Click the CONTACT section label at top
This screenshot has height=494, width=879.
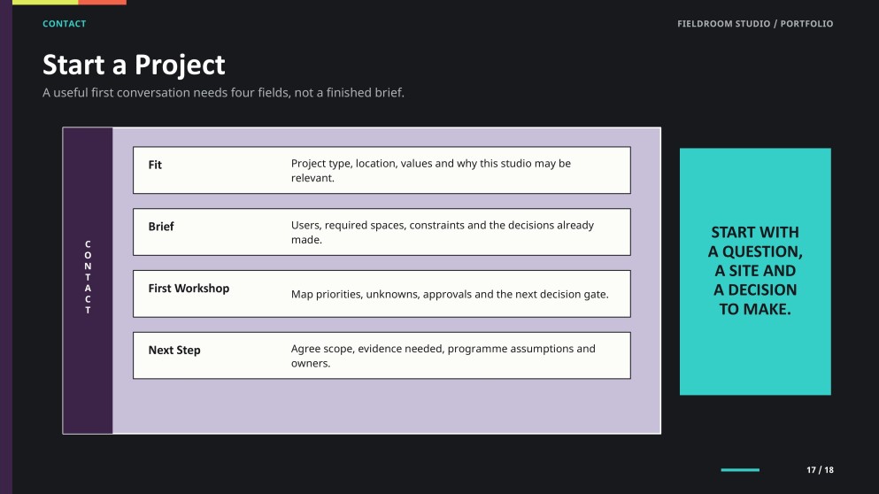tap(65, 24)
